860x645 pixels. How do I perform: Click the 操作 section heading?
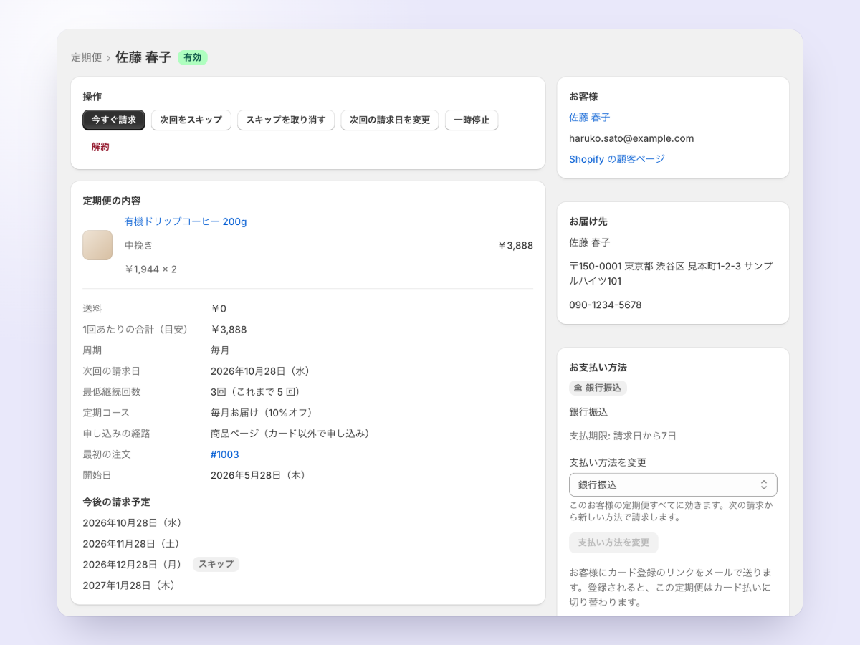pos(92,97)
